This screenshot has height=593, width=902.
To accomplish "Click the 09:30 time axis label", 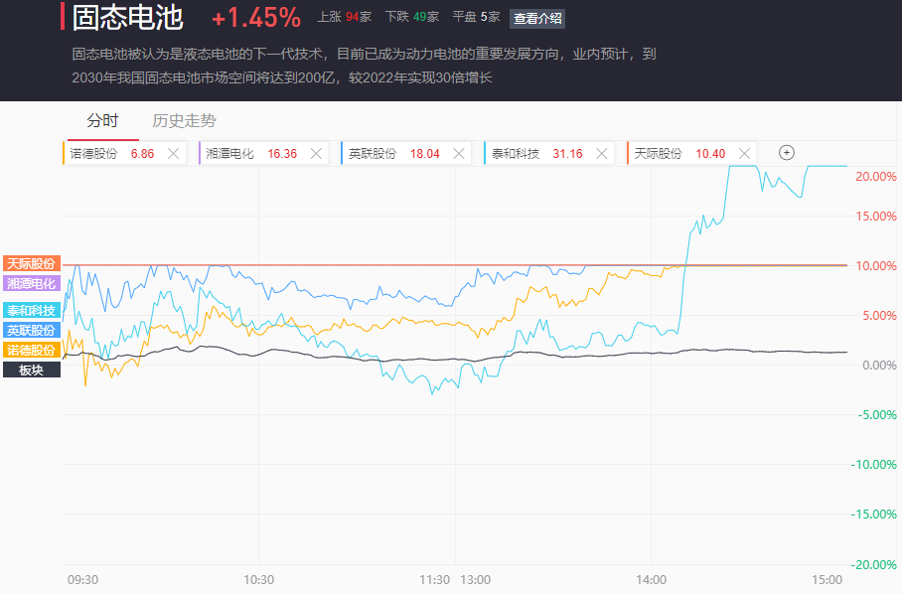I will click(82, 580).
